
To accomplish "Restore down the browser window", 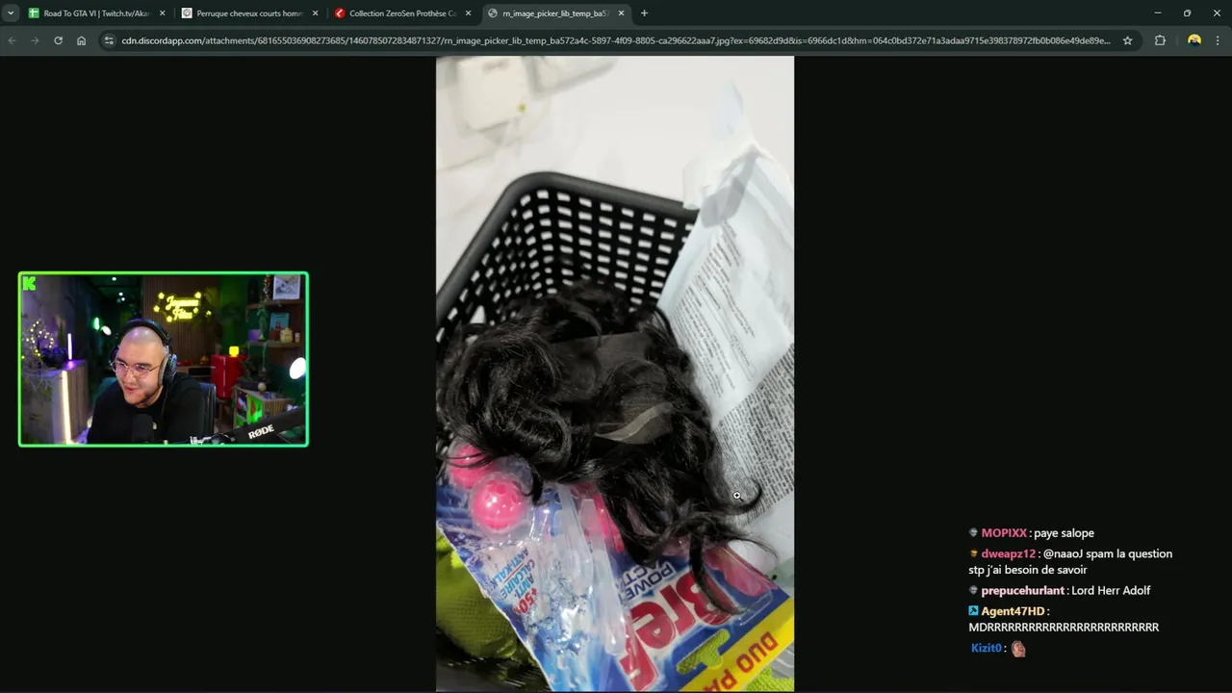I will click(1187, 13).
